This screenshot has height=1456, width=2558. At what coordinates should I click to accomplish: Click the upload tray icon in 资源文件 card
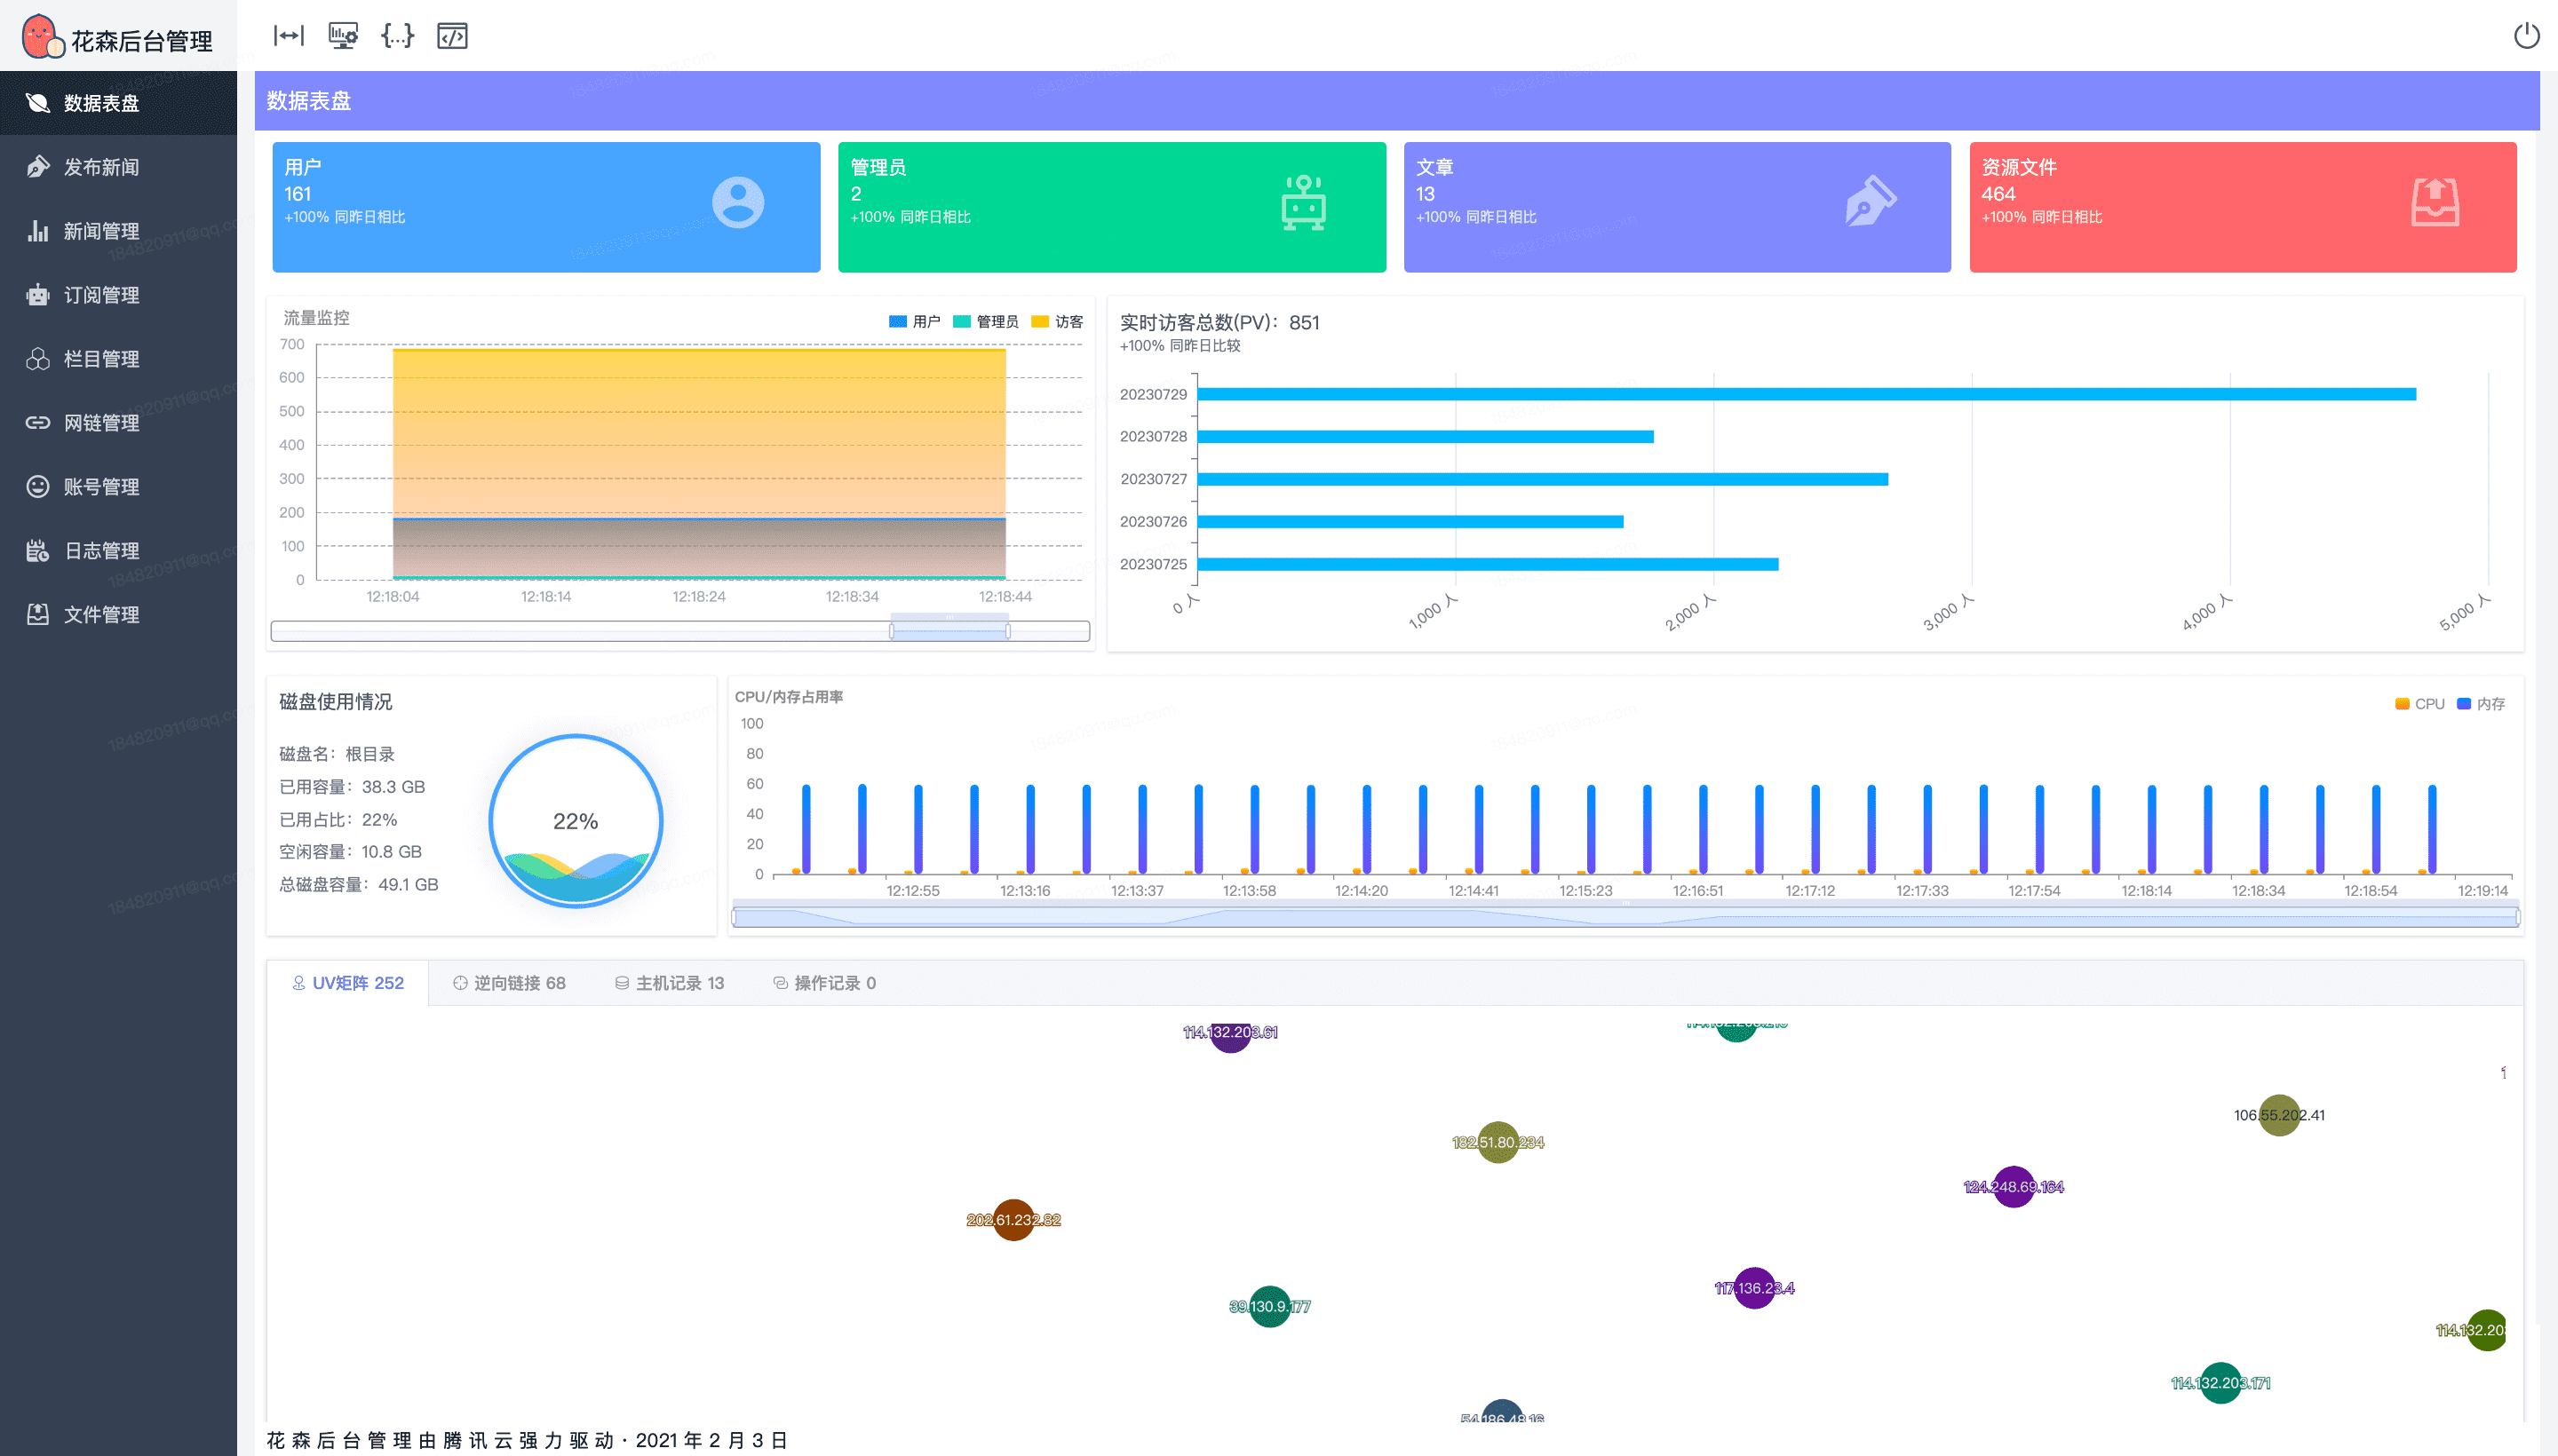pos(2435,203)
